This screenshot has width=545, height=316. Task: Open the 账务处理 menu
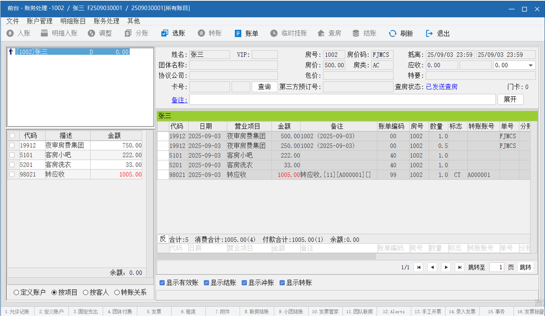pos(106,21)
